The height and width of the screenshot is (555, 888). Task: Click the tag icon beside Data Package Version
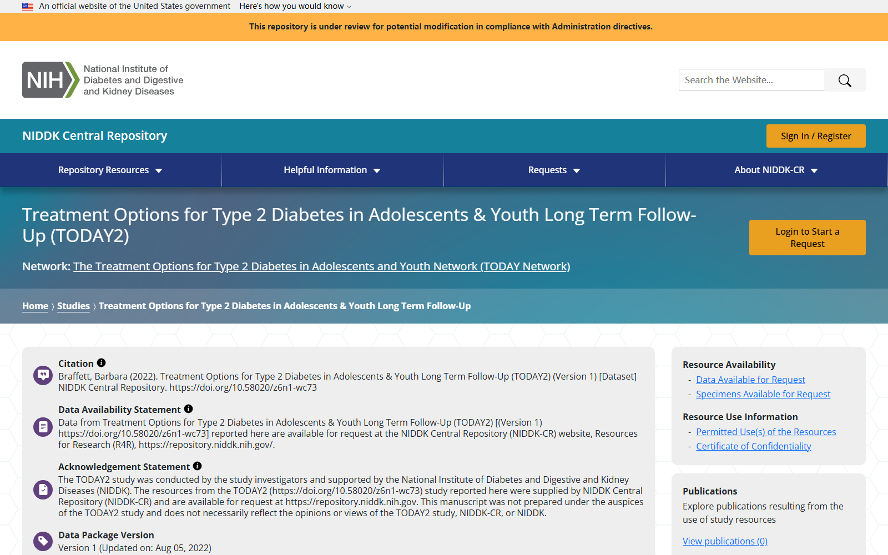(43, 541)
